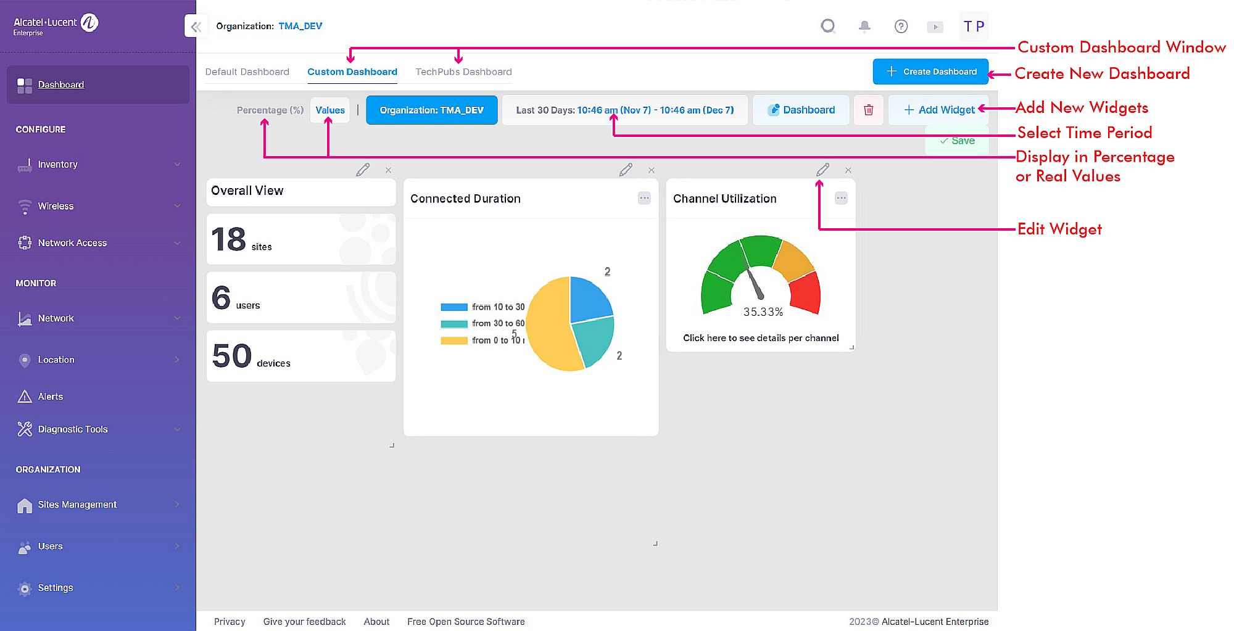Switch display to Percentage (%)
This screenshot has width=1234, height=631.
click(x=270, y=110)
